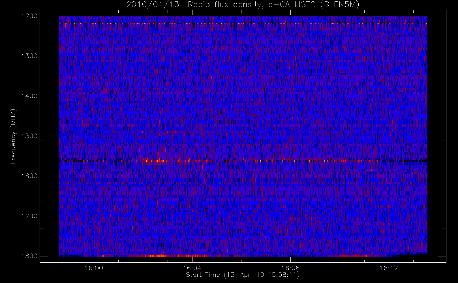Screen dimensions: 458x283
Task: Click the plot title mentioning e-CALLISTO (BLEN5M)
Action: pos(243,5)
